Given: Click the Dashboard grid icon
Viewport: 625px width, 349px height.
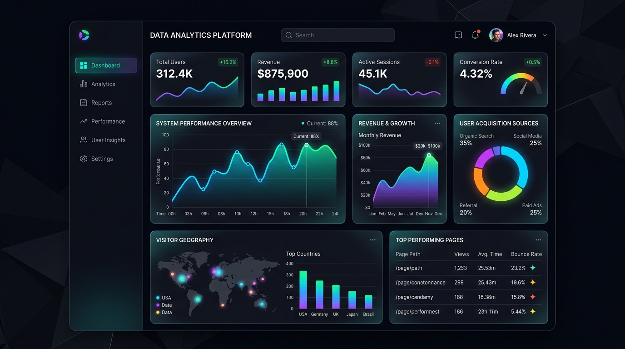Looking at the screenshot, I should coord(84,65).
